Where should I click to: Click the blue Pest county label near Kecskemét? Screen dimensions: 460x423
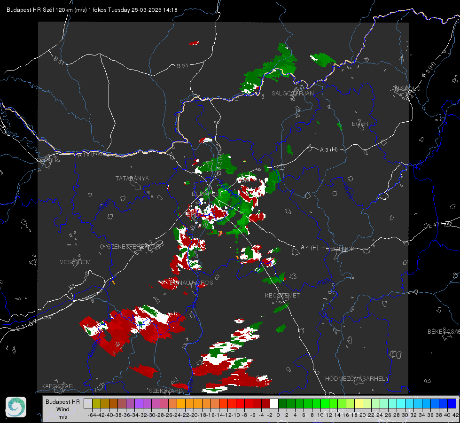coord(323,283)
